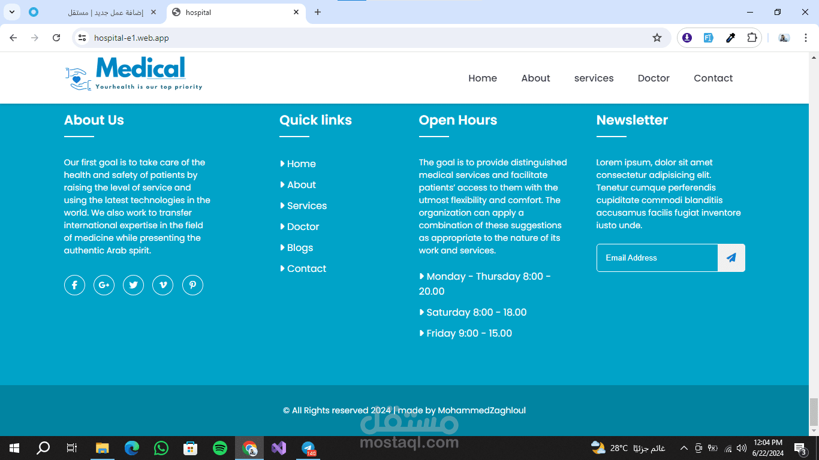Click the Friday 9:00 - 15.00 entry
Image resolution: width=819 pixels, height=460 pixels.
tap(466, 333)
